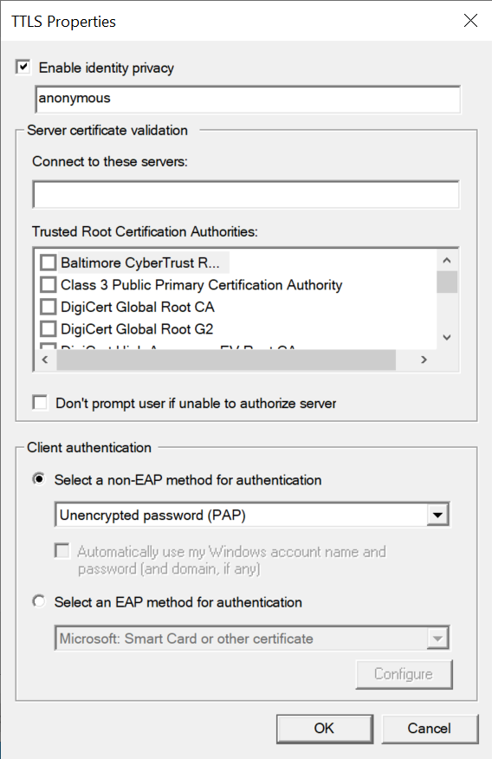
Task: Check DigiCert Global Root CA box
Action: tap(48, 307)
